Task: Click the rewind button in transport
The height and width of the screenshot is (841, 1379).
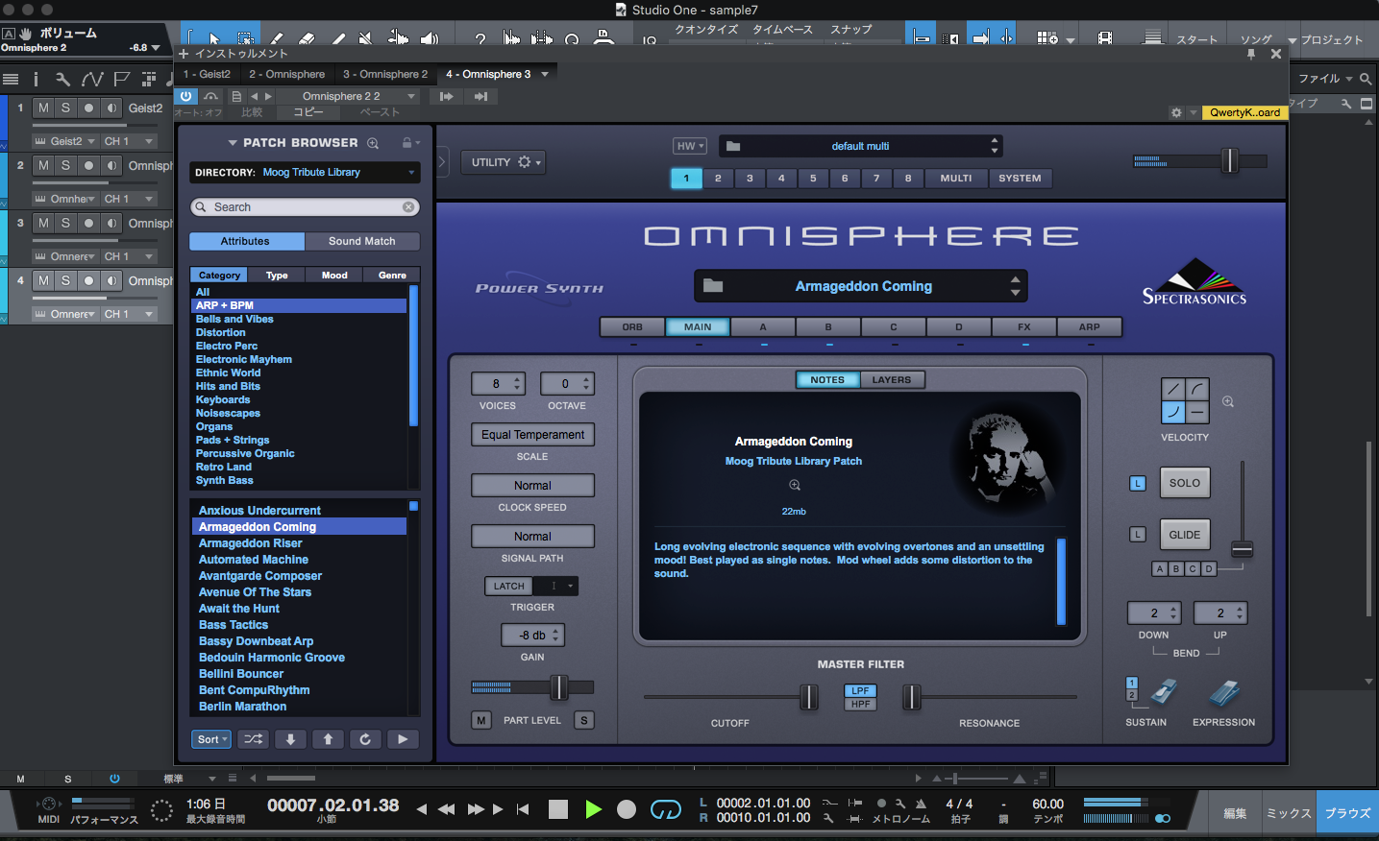Action: coord(446,809)
